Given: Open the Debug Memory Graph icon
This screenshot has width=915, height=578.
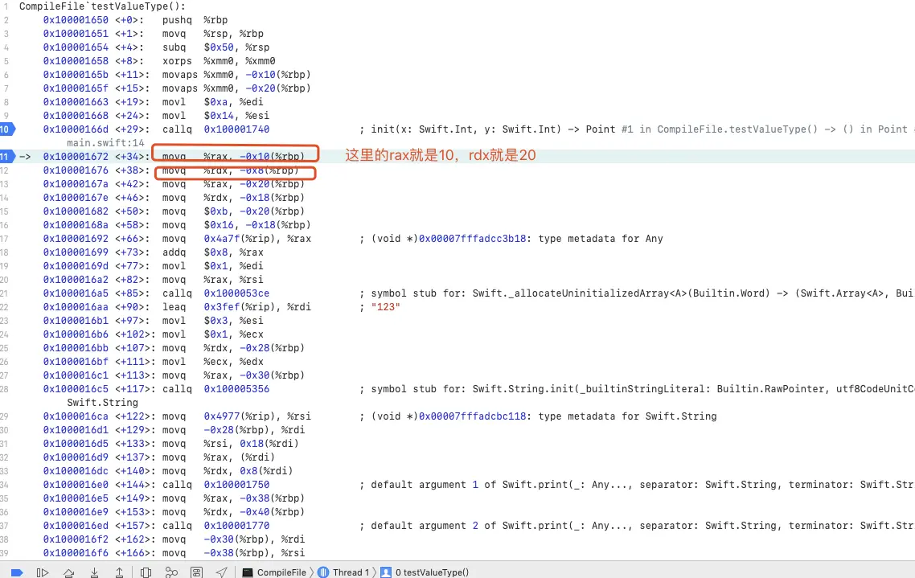Looking at the screenshot, I should click(x=171, y=572).
